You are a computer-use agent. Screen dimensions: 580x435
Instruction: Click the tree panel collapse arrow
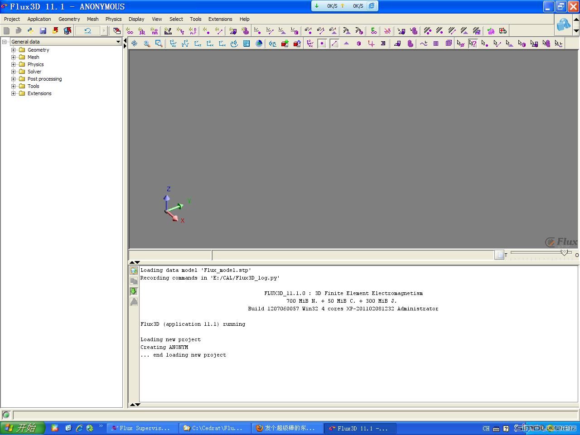click(x=125, y=42)
